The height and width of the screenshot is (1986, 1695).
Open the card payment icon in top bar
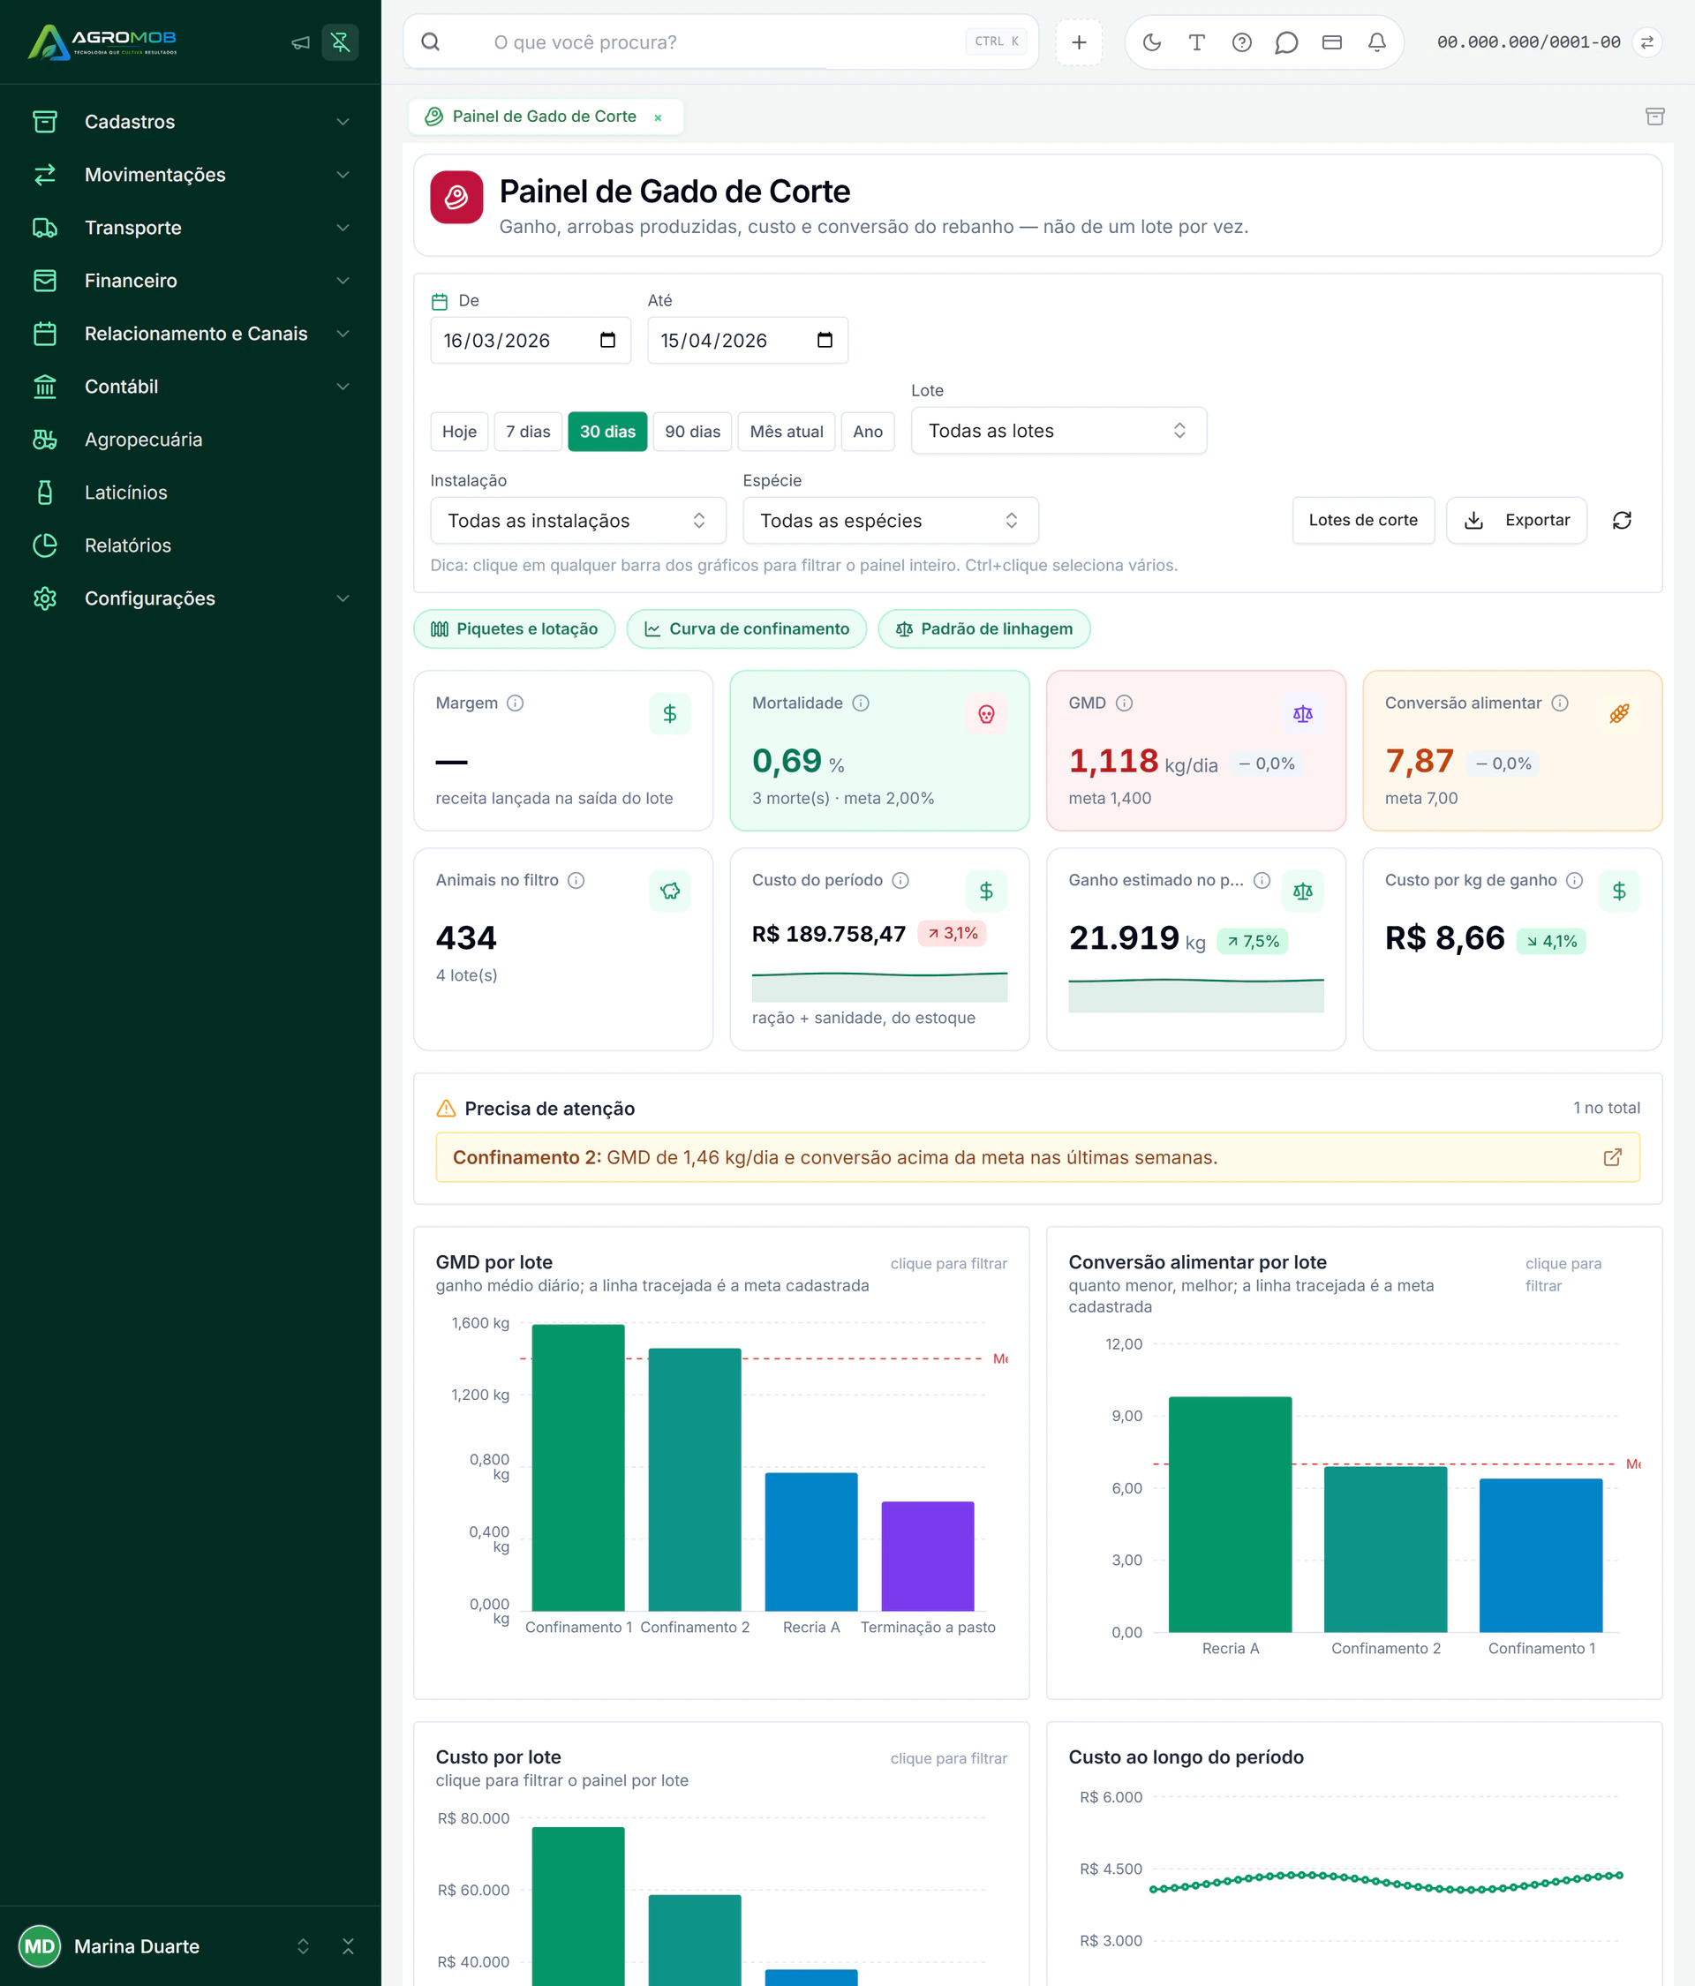tap(1331, 42)
